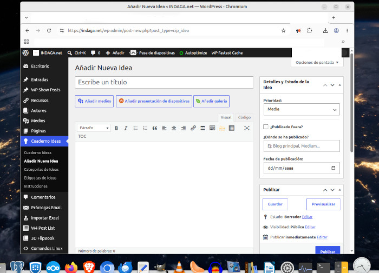Click the blue Publicar button
Viewport: 379px width, 273px height.
328,251
